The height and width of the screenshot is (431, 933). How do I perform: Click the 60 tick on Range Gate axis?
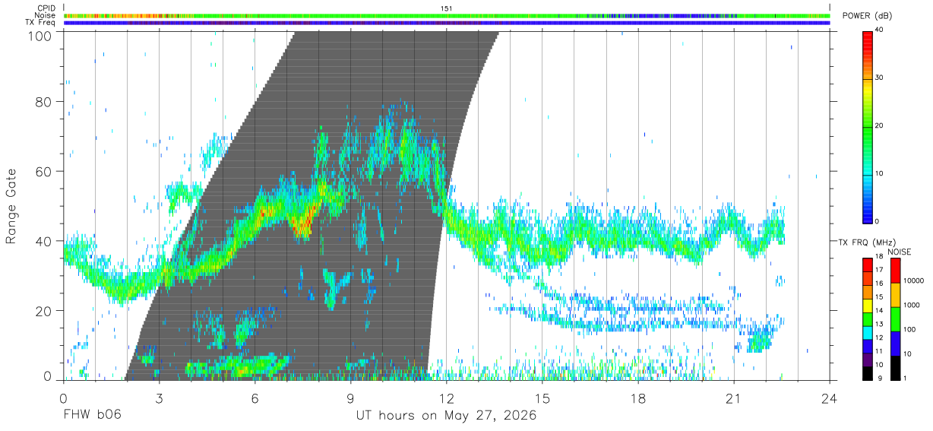[43, 171]
